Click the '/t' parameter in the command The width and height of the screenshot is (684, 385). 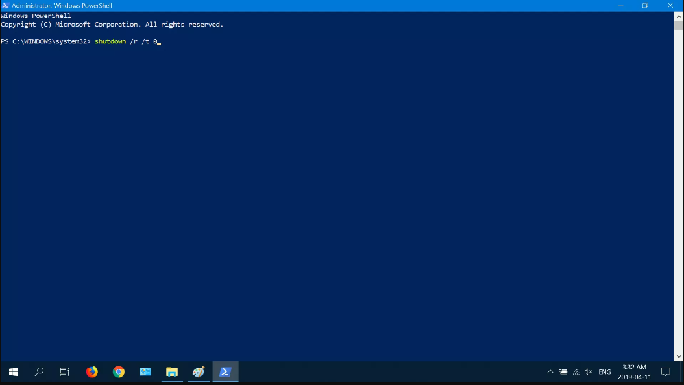(146, 41)
